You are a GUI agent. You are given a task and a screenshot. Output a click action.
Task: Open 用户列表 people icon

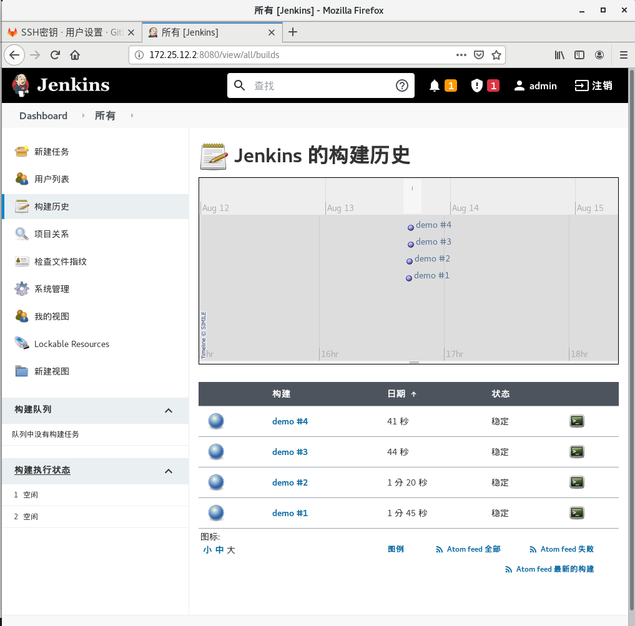[21, 179]
